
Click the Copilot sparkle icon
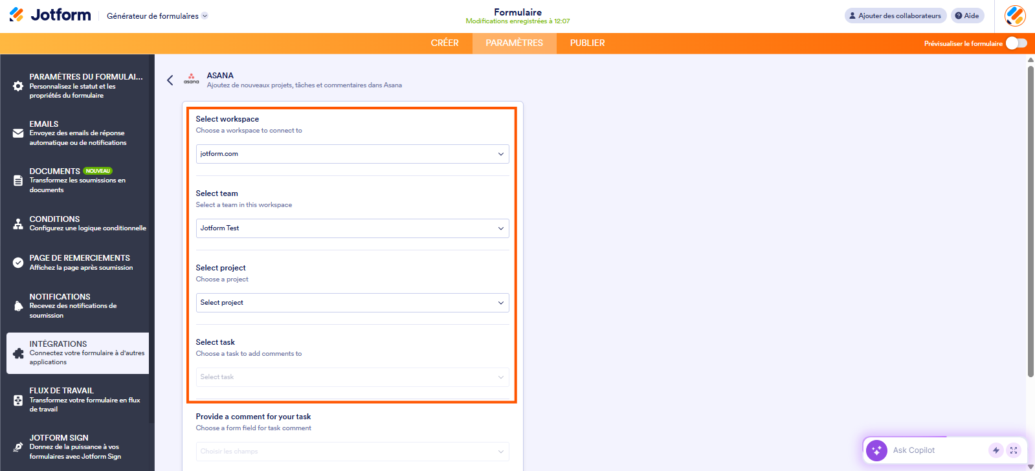[x=876, y=450]
